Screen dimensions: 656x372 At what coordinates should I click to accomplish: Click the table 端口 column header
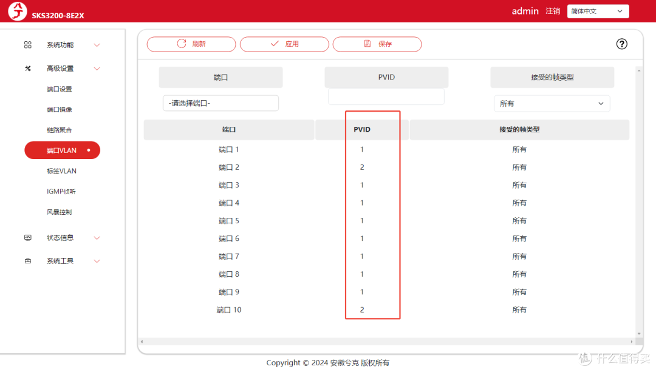[x=229, y=130]
